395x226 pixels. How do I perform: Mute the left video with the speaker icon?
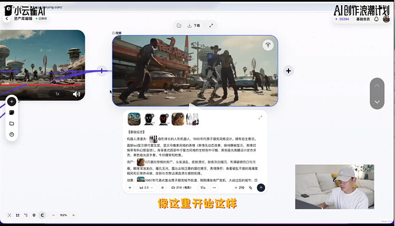[x=76, y=94]
